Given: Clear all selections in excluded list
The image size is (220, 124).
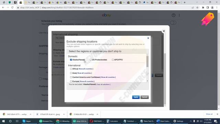Looking at the screenshot, I should point(103,84).
